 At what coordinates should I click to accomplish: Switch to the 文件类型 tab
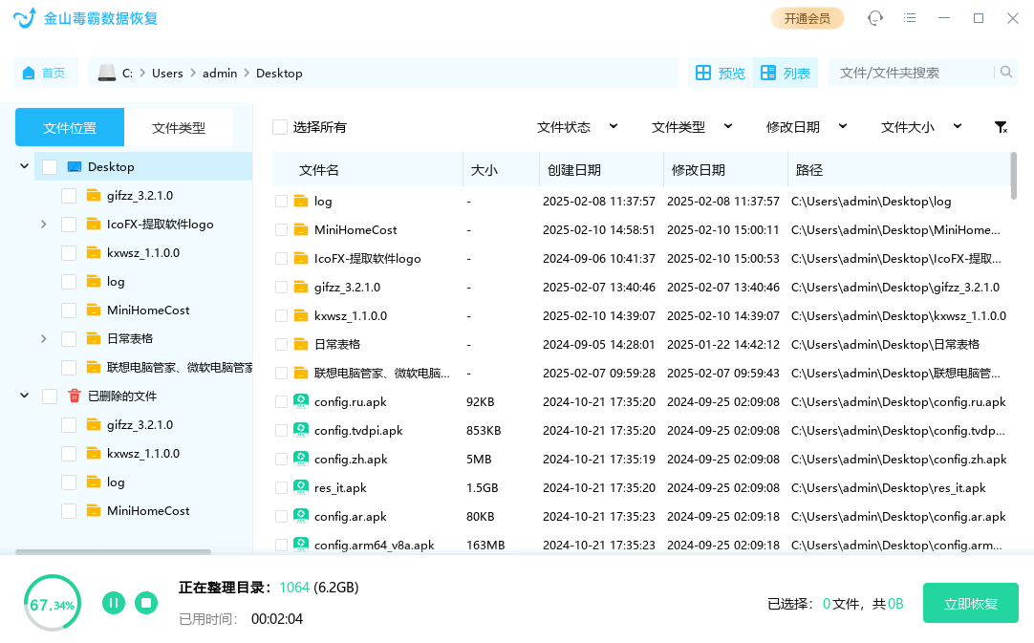click(x=179, y=127)
